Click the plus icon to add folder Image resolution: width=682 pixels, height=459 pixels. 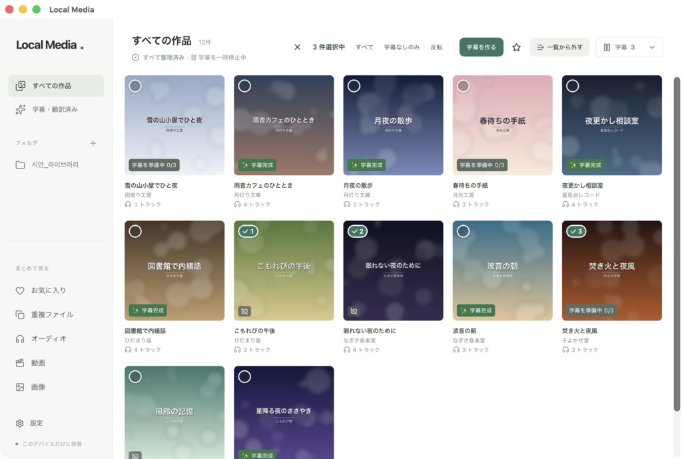tap(93, 143)
